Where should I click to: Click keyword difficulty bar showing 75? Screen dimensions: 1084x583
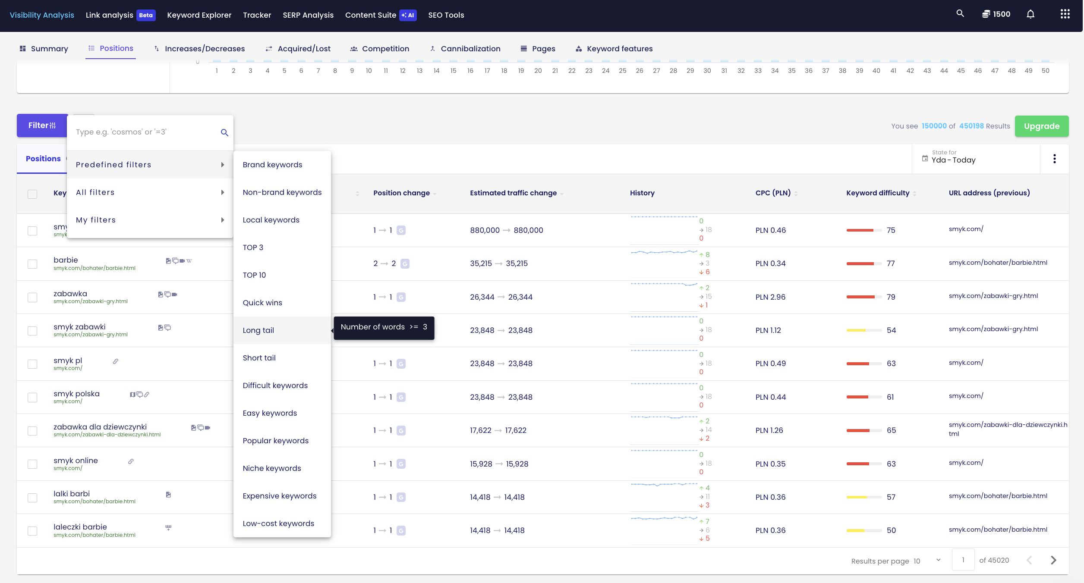(864, 230)
